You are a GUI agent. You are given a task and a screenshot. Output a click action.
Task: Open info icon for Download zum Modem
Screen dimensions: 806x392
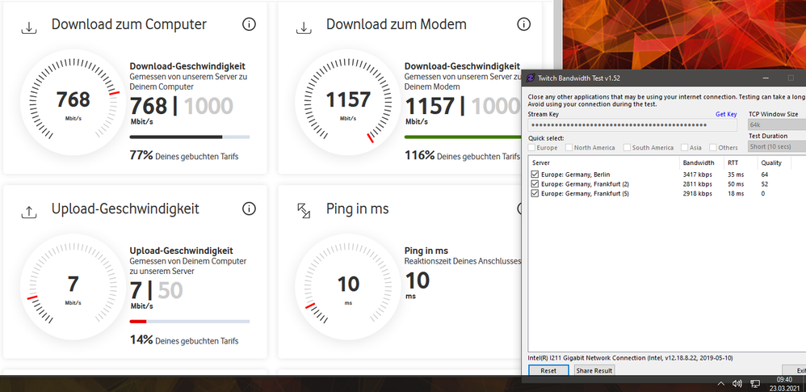[x=523, y=24]
